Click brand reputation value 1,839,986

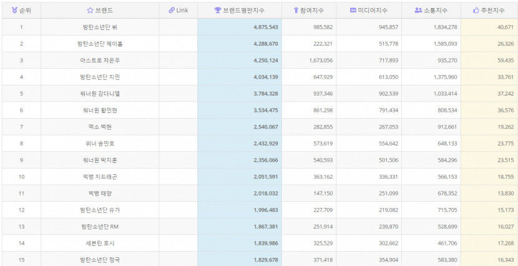[x=266, y=244]
